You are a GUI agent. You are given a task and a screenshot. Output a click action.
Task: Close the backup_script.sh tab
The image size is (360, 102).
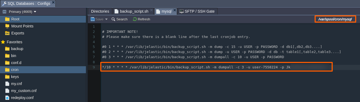[151, 10]
